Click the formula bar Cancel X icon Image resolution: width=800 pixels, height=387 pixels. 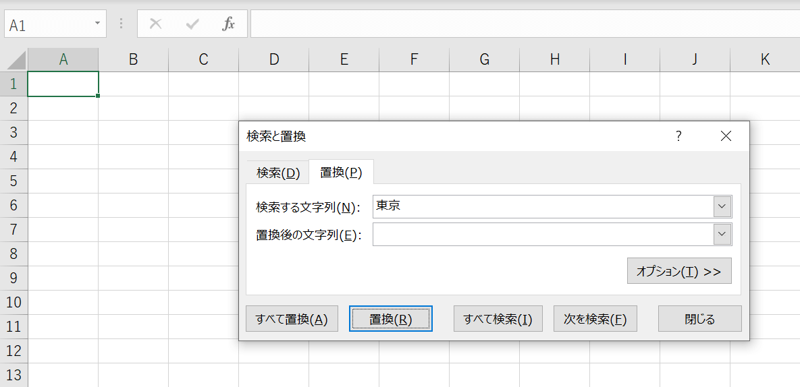tap(155, 24)
